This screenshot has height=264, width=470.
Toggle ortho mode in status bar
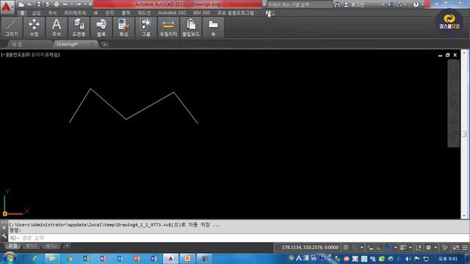[x=380, y=248]
